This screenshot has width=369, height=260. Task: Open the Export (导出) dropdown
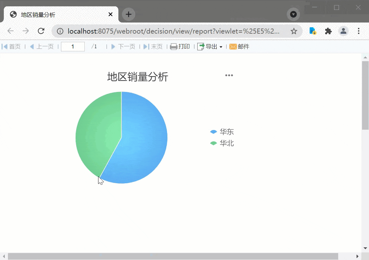coord(210,47)
